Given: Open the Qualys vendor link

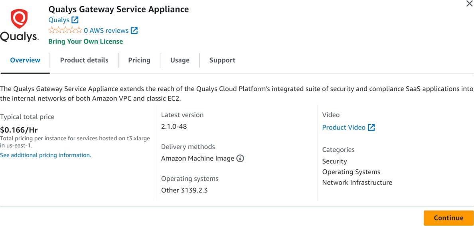Looking at the screenshot, I should click(59, 20).
